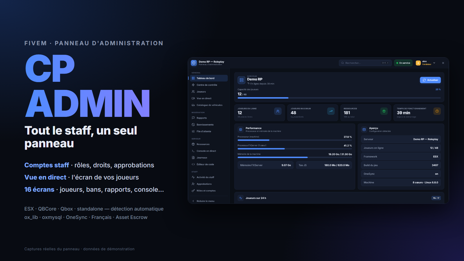
Task: Click the 9.07 Go Mémoire FXServer value
Action: point(286,165)
